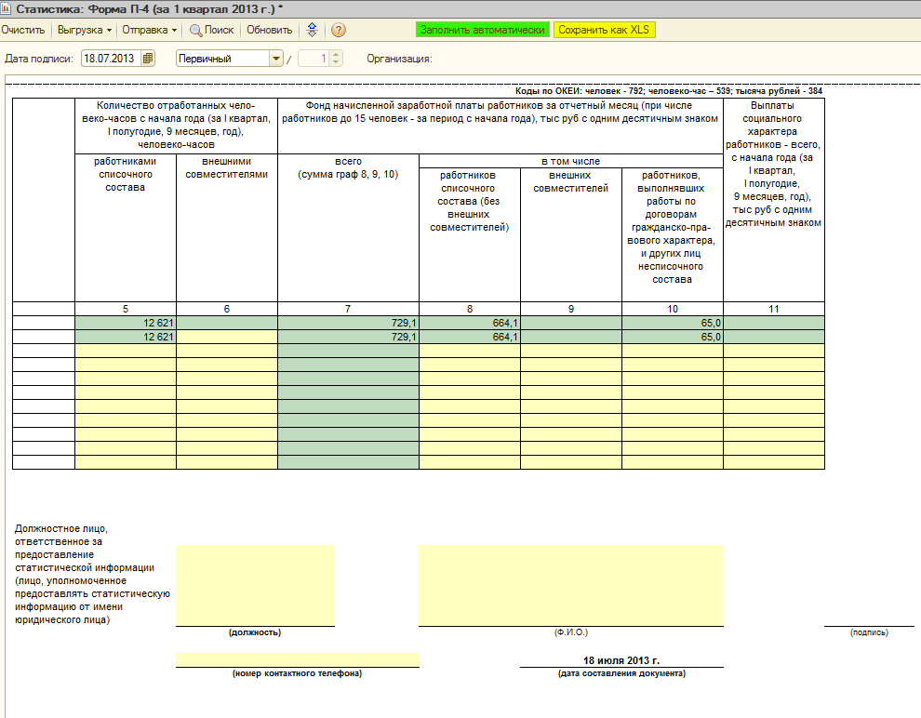The height and width of the screenshot is (718, 921).
Task: Click the Организация label
Action: tap(399, 59)
